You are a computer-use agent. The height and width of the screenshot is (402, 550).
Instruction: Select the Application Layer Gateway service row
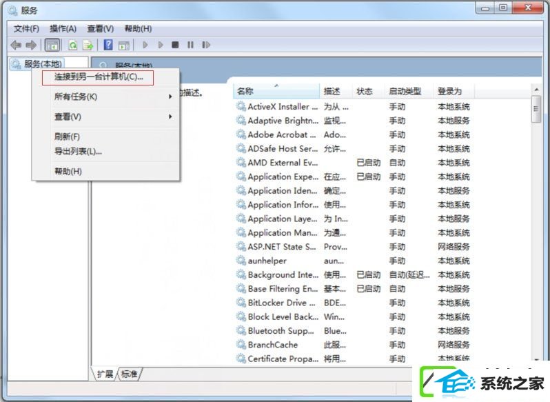354,219
